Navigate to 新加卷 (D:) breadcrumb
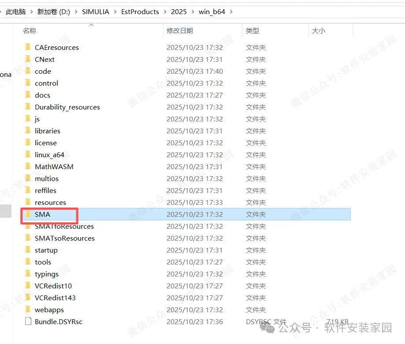Viewport: 405px width, 344px height. pyautogui.click(x=53, y=11)
